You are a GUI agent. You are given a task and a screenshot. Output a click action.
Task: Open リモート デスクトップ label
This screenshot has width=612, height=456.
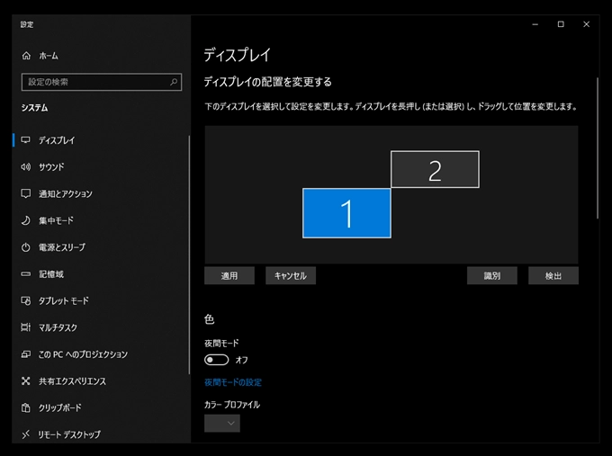[x=69, y=434]
